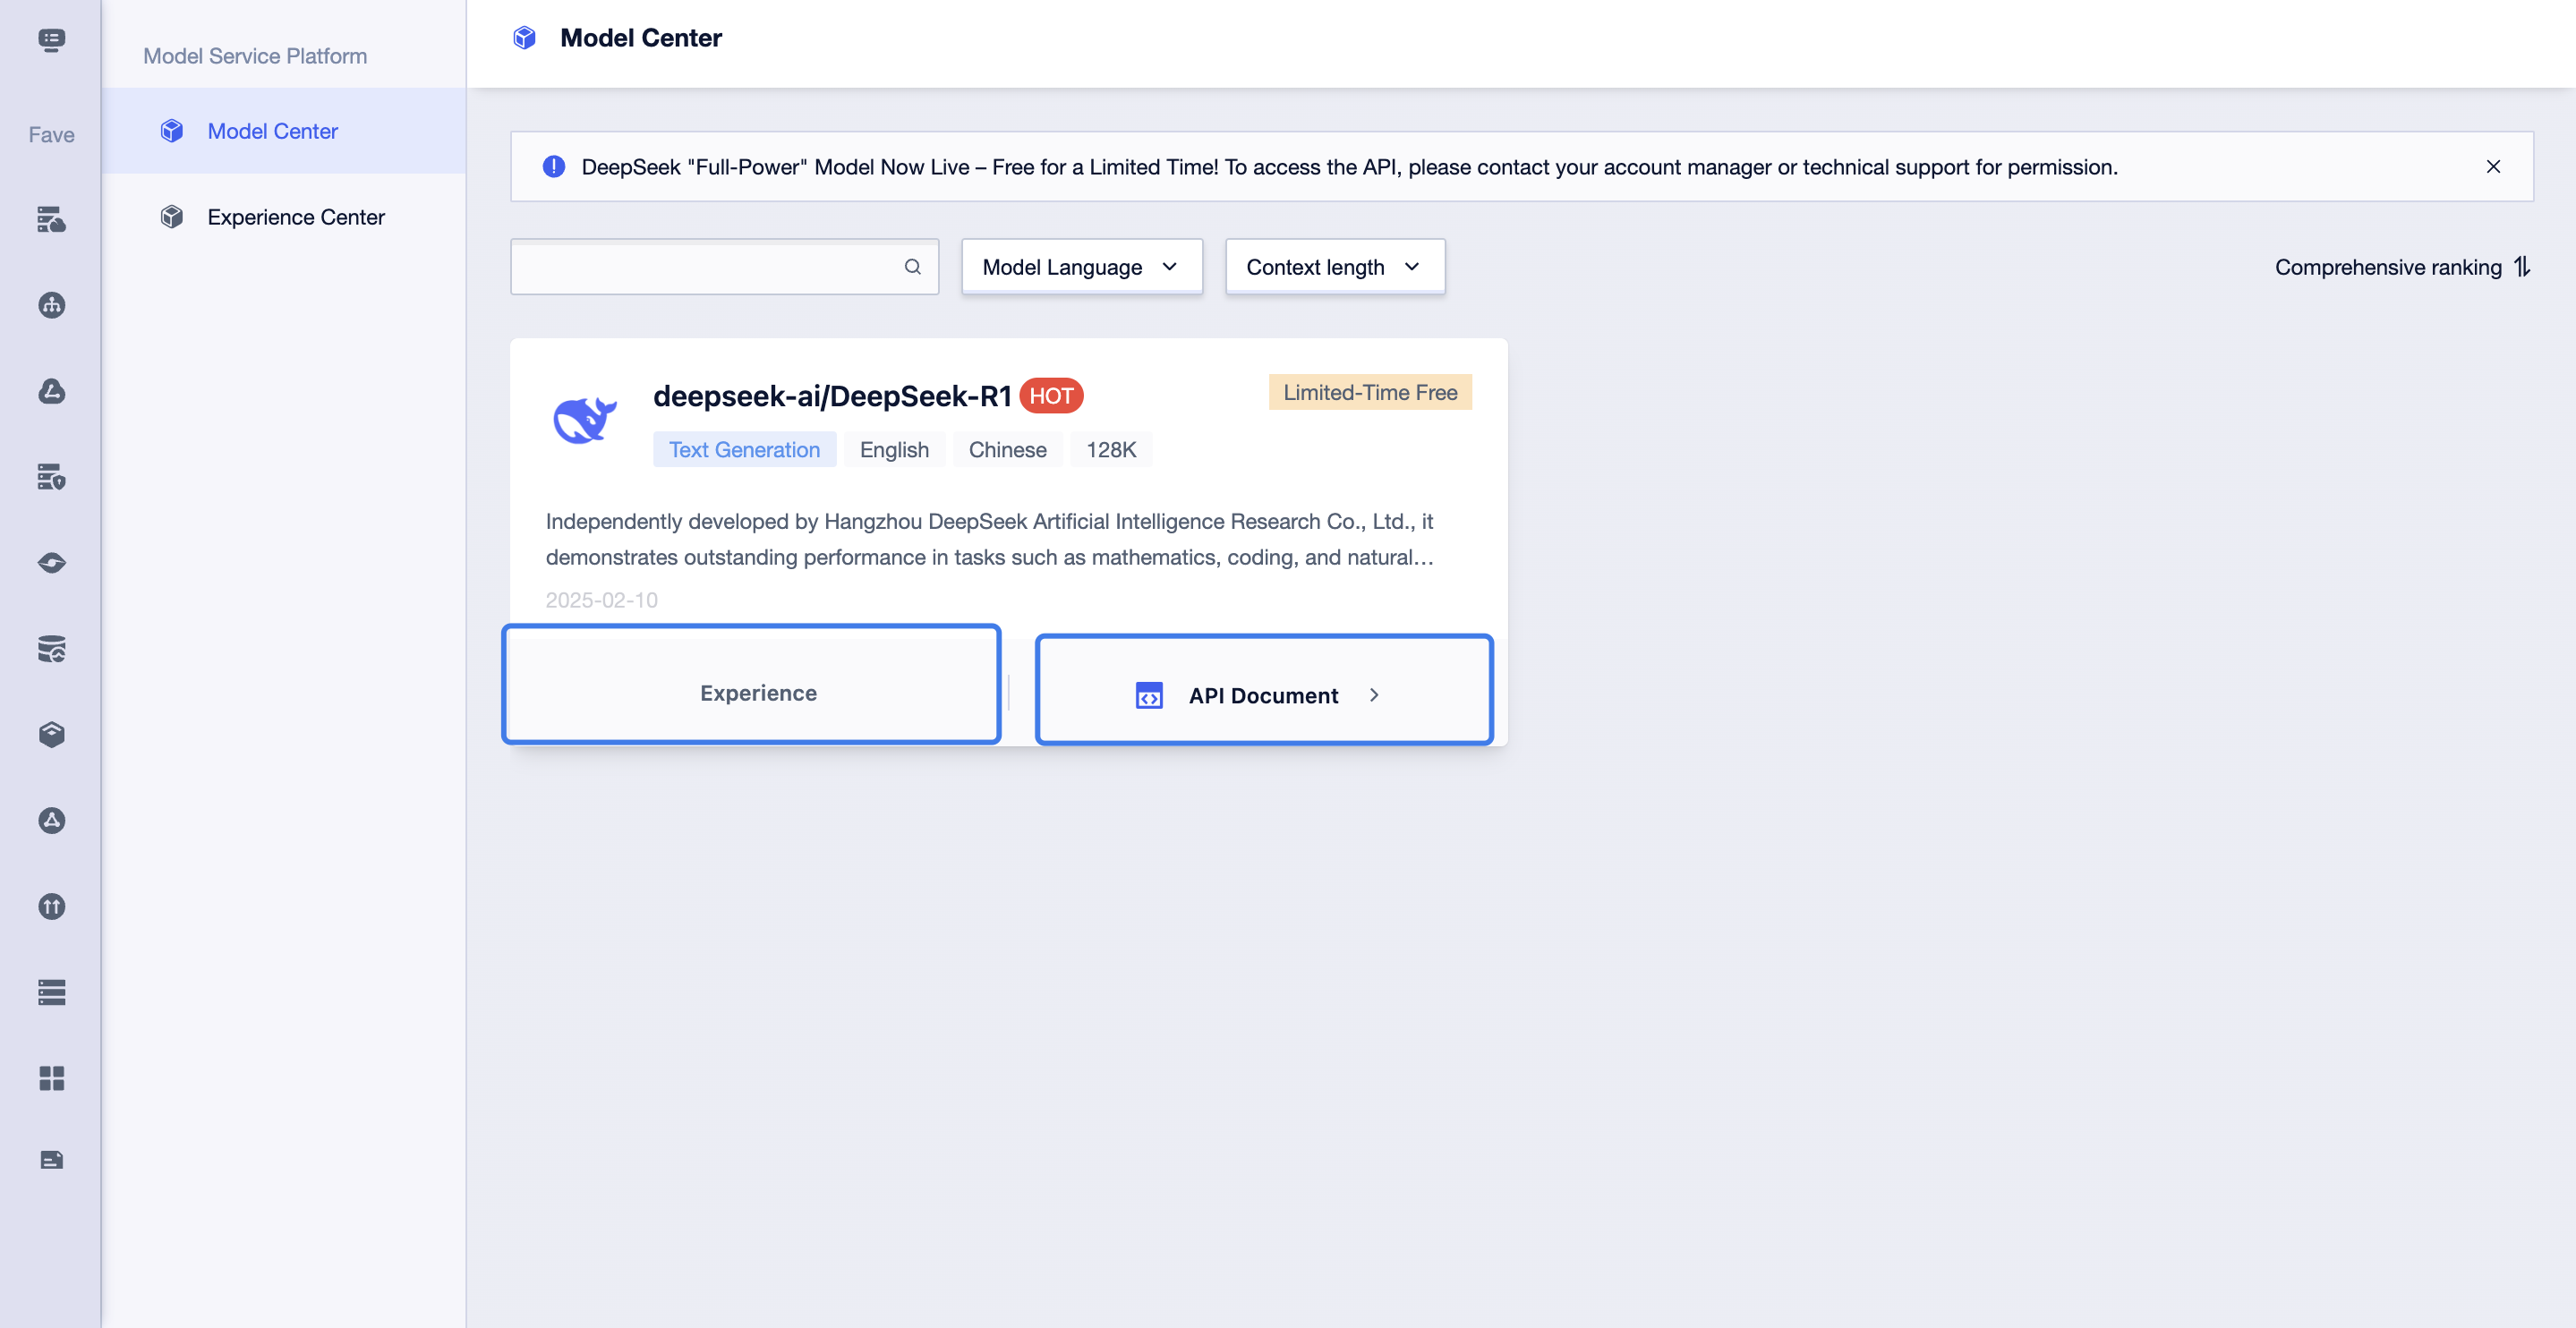2576x1328 pixels.
Task: Click the DeepSeek Full-Power announcement text
Action: 1349,167
